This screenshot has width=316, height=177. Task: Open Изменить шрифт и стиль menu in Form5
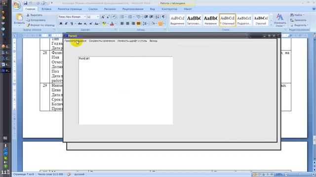(132, 41)
